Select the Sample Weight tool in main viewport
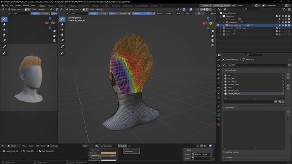 coord(63,46)
